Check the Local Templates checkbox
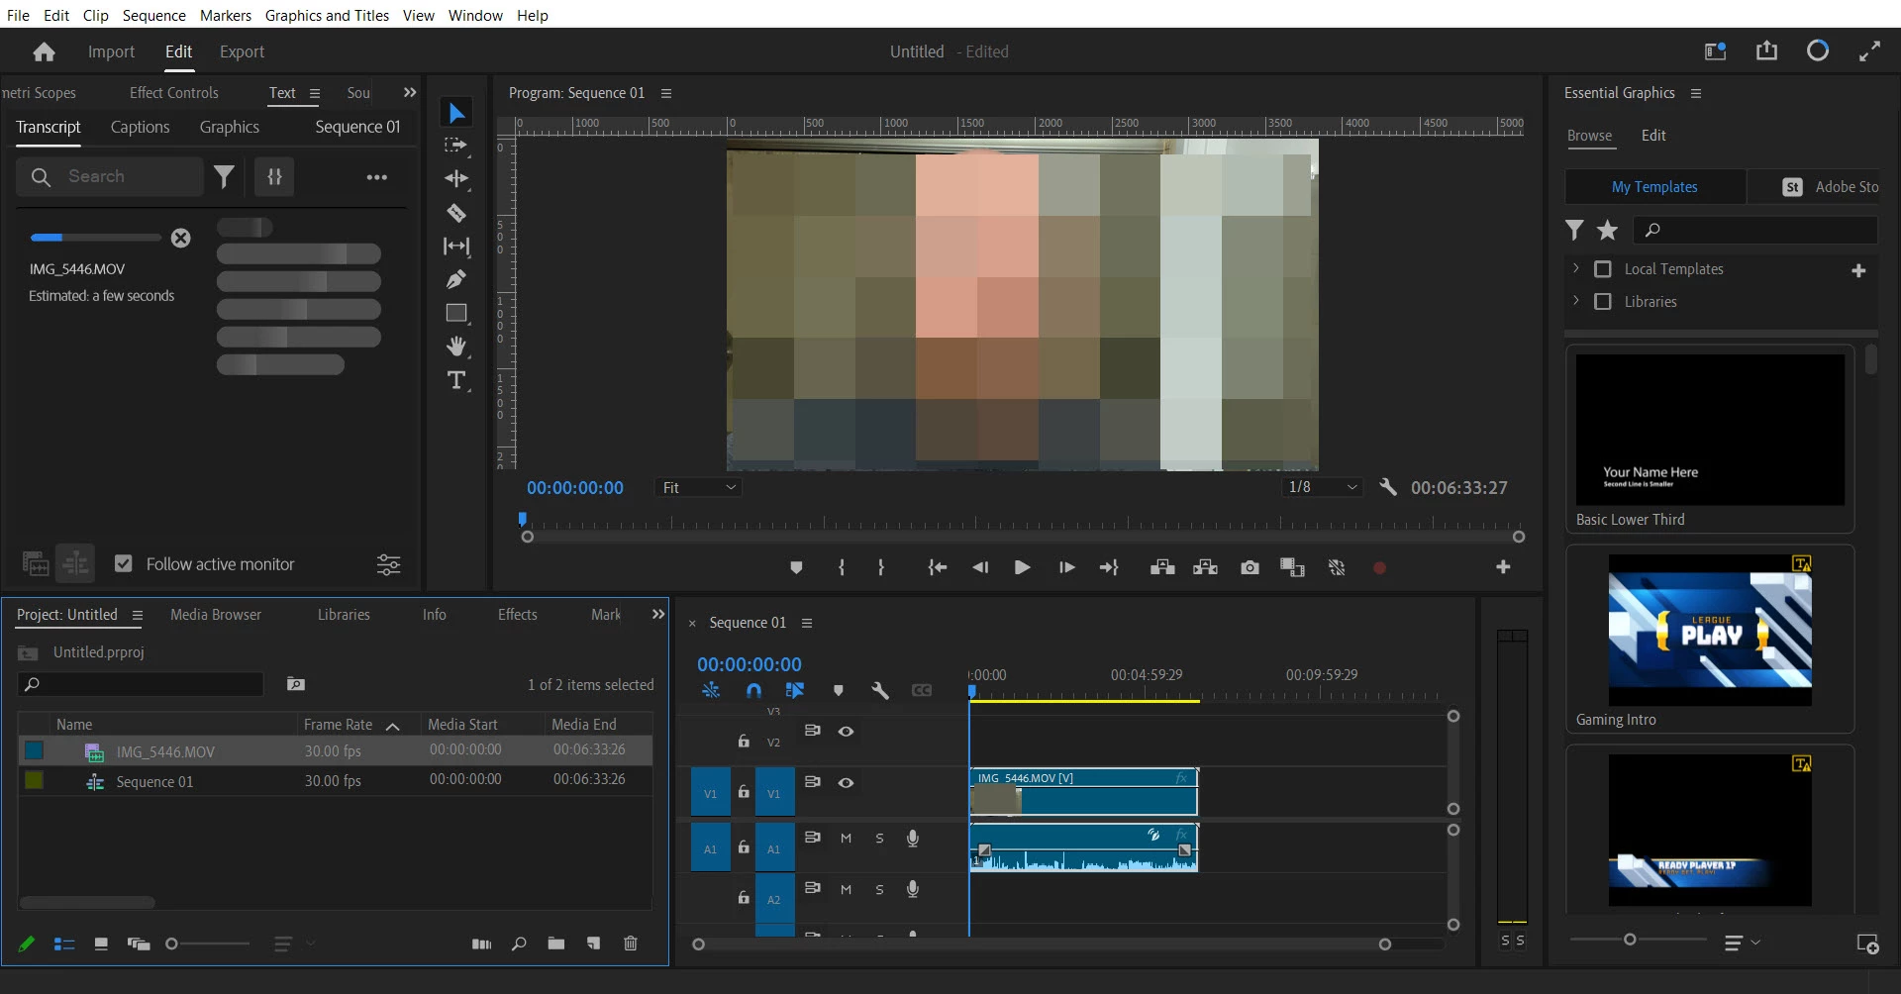 (1603, 269)
